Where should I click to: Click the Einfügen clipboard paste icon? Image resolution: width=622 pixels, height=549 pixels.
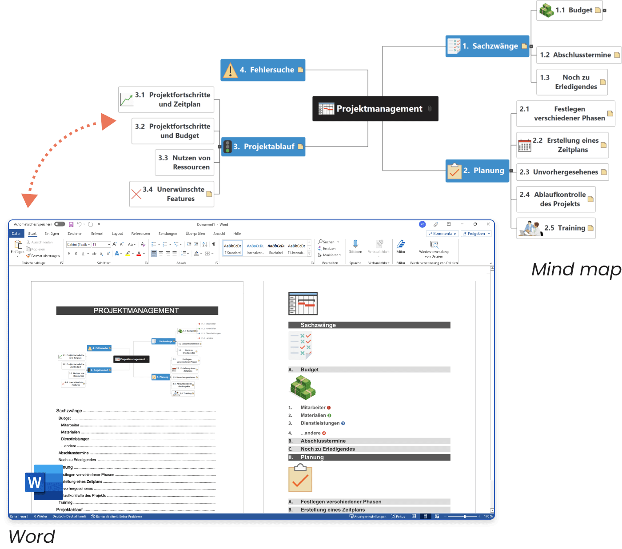pyautogui.click(x=18, y=244)
